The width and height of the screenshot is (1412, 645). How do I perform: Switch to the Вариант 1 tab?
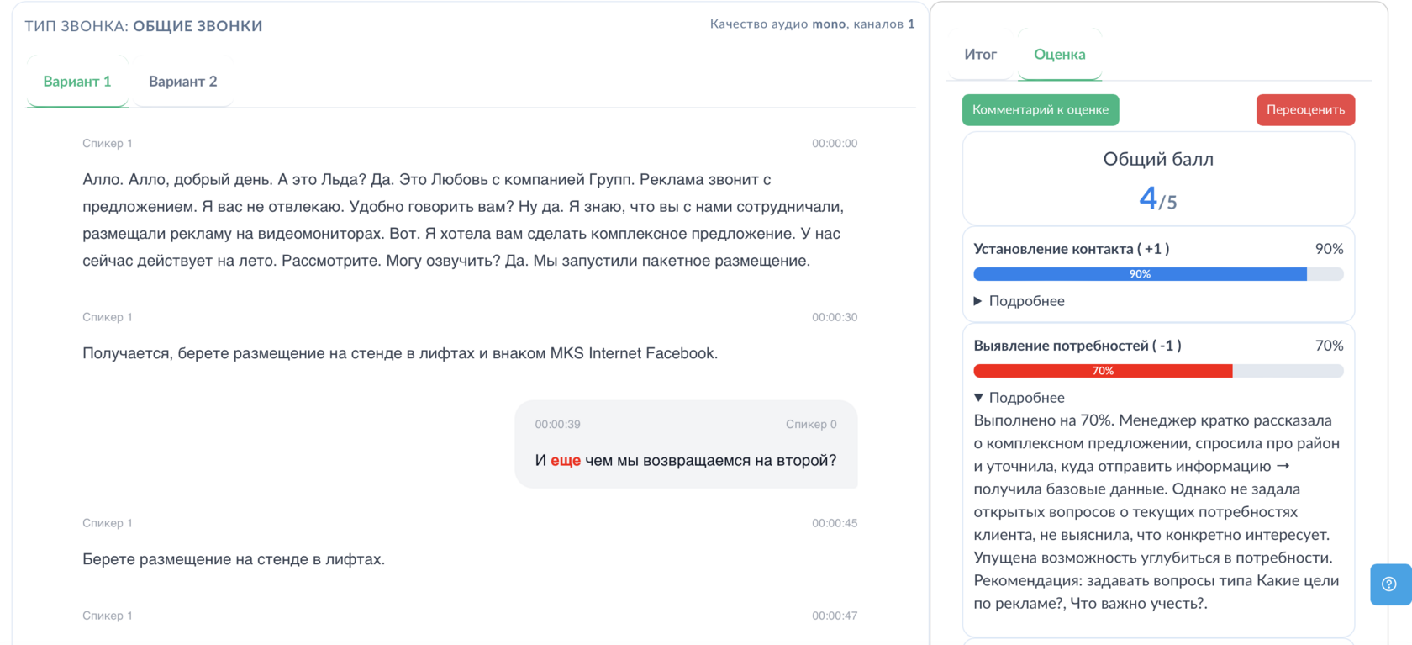pyautogui.click(x=77, y=82)
